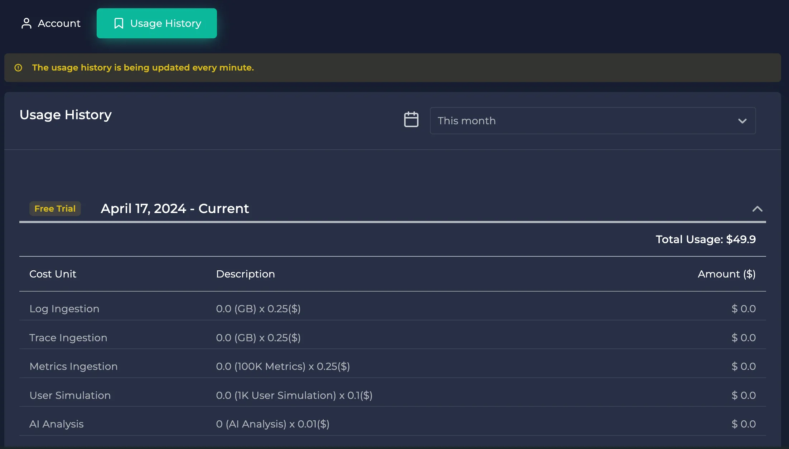
Task: Click the warning/info icon in banner
Action: click(x=17, y=67)
